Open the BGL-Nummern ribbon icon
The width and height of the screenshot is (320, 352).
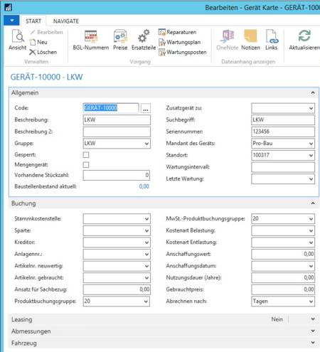(91, 37)
